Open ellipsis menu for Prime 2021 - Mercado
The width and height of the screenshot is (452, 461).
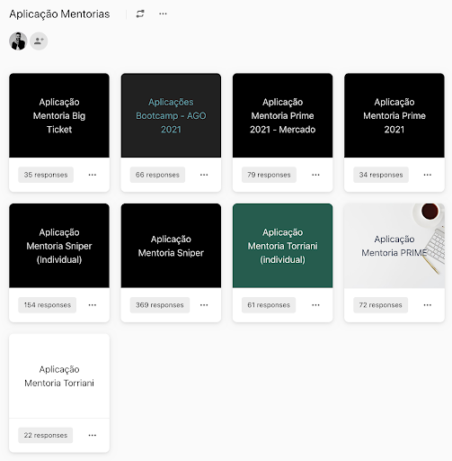[x=315, y=175]
